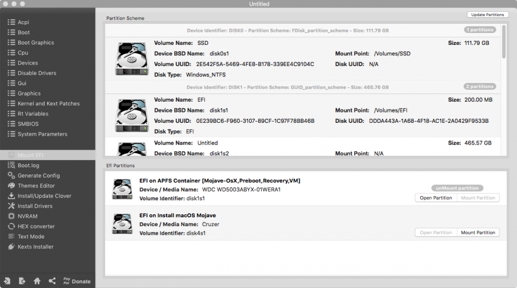
Task: Click the export config icon in bottom toolbar
Action: [22, 281]
